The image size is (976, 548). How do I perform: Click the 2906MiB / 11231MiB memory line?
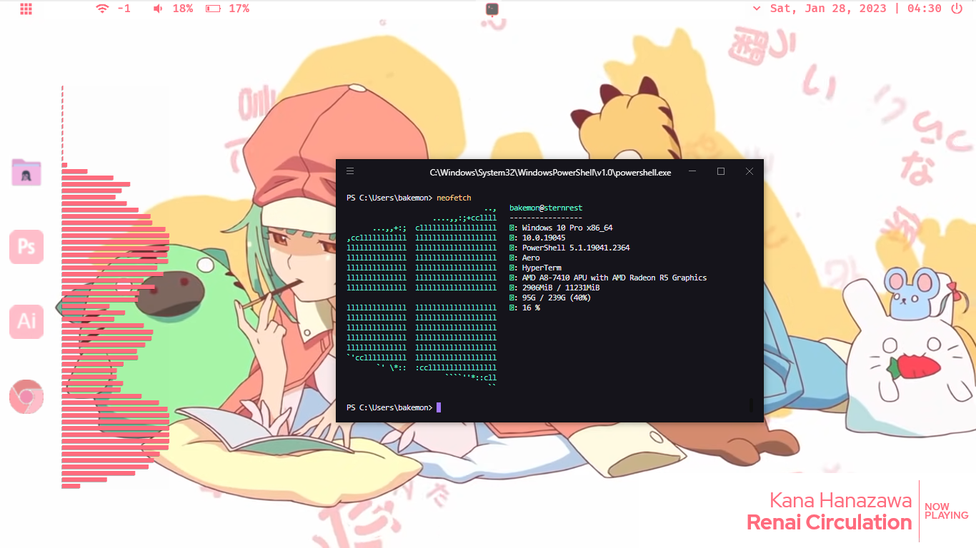(554, 288)
